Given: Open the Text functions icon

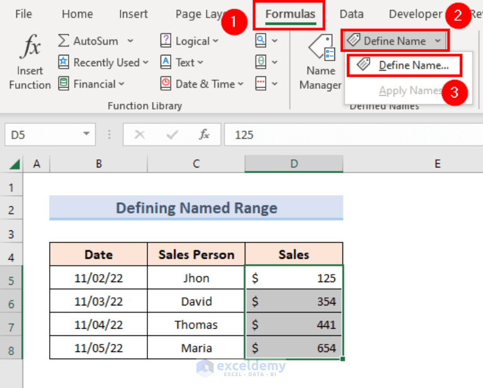Looking at the screenshot, I should tap(166, 62).
